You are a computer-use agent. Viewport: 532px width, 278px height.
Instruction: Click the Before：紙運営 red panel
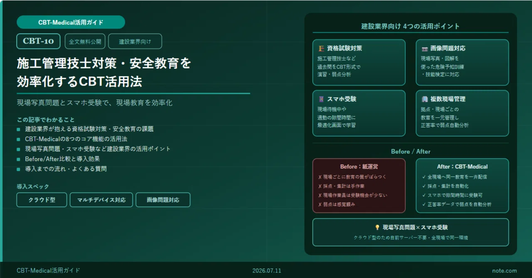click(359, 185)
